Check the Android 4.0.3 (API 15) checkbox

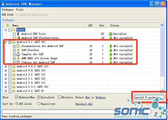[x=10, y=66]
